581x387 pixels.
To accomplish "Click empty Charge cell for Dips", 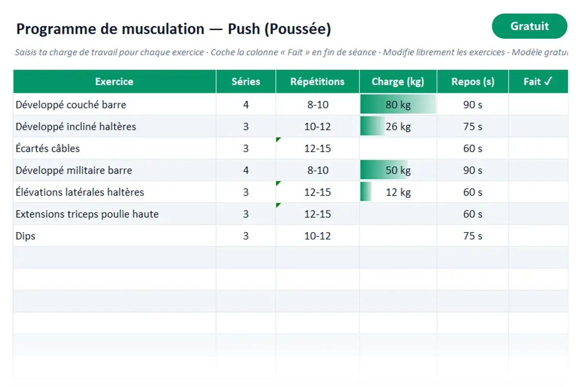I will [x=398, y=236].
